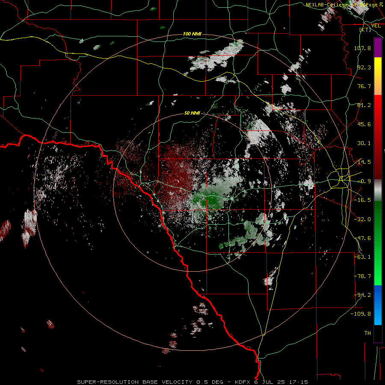Pick the blue segment of the color bar
This screenshot has height=385, width=385.
(378, 305)
